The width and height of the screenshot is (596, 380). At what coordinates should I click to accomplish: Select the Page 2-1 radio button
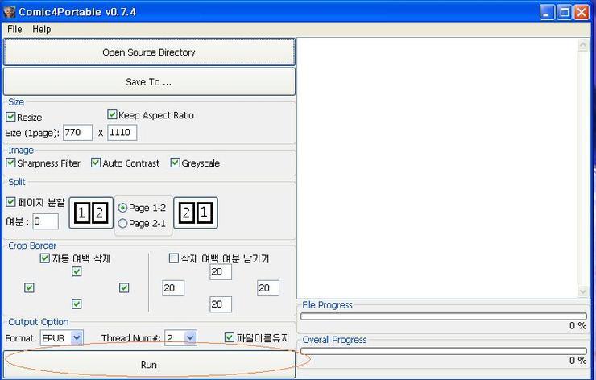pos(122,223)
